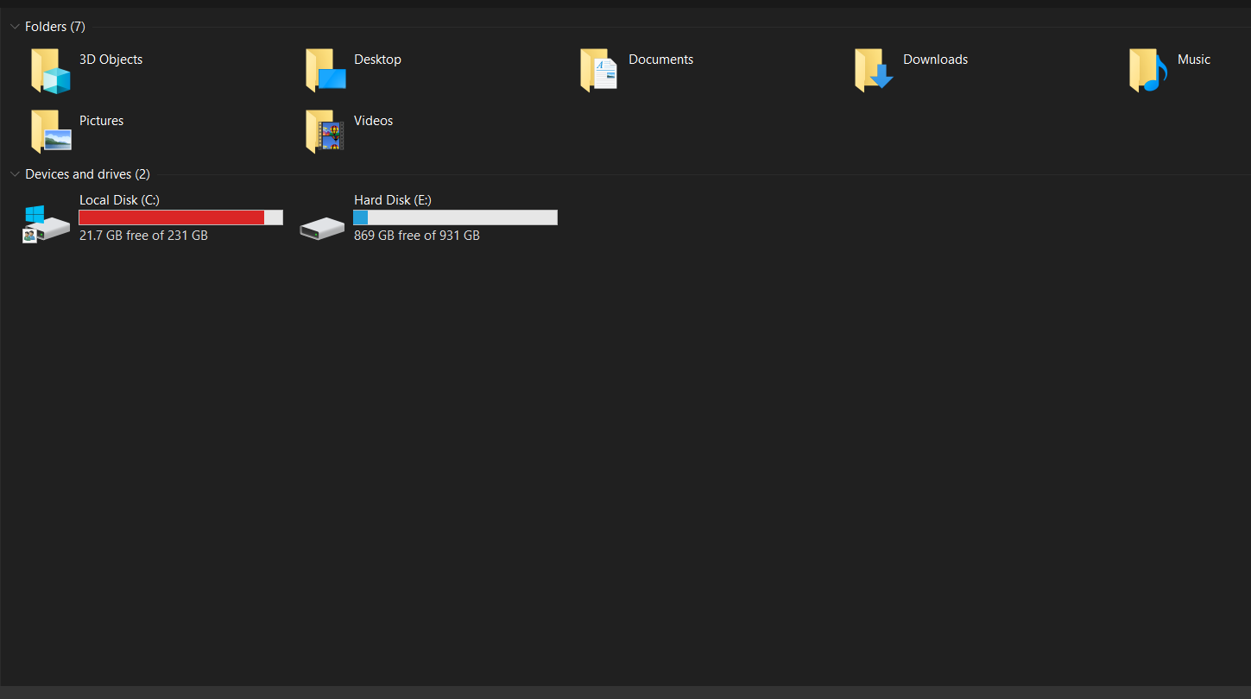Screen dimensions: 1251x699
Task: Click the "Hard Disk (E:)" name label
Action: click(x=392, y=200)
